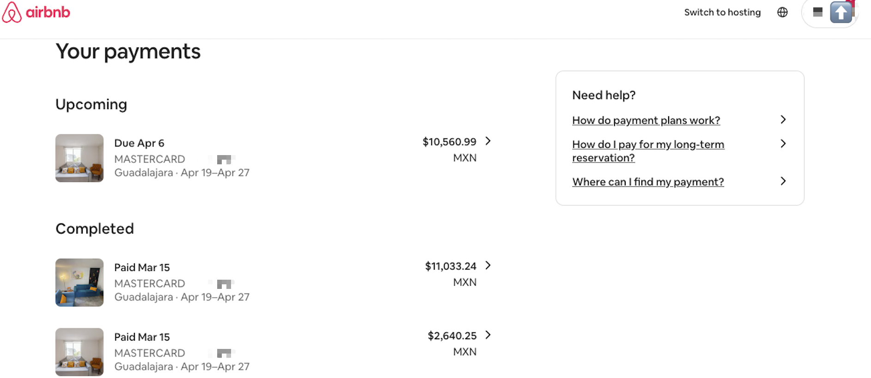The width and height of the screenshot is (871, 378).
Task: Open long-term reservation payment help link
Action: pos(648,151)
